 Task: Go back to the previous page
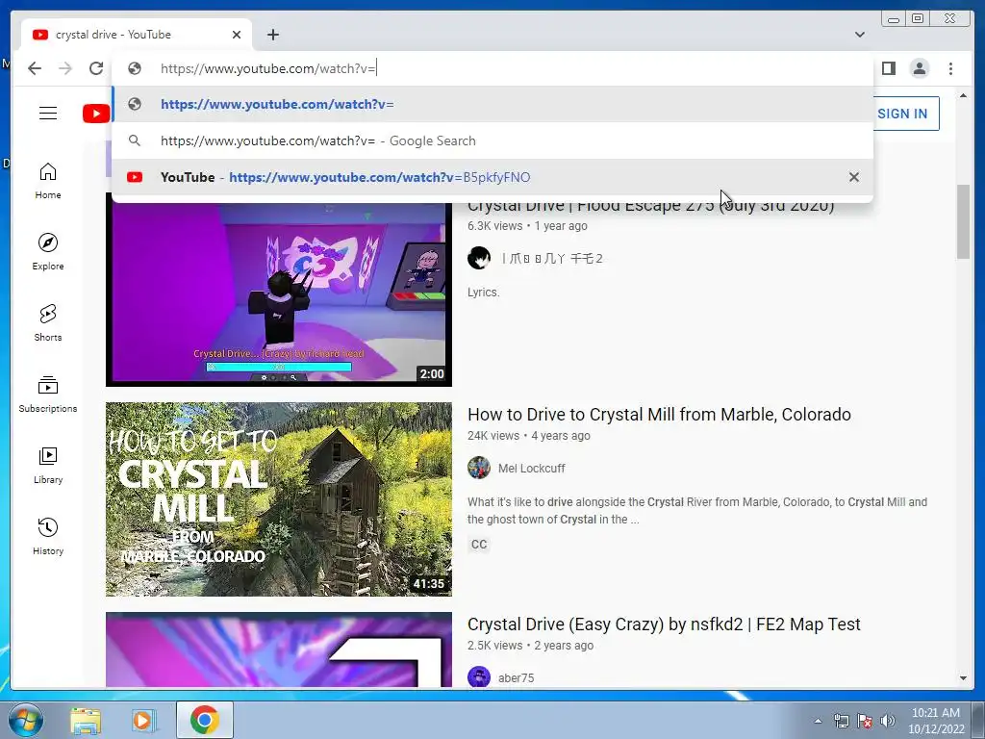pyautogui.click(x=35, y=68)
